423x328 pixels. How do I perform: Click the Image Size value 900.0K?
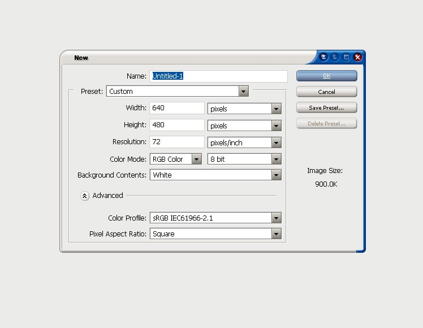pyautogui.click(x=326, y=184)
